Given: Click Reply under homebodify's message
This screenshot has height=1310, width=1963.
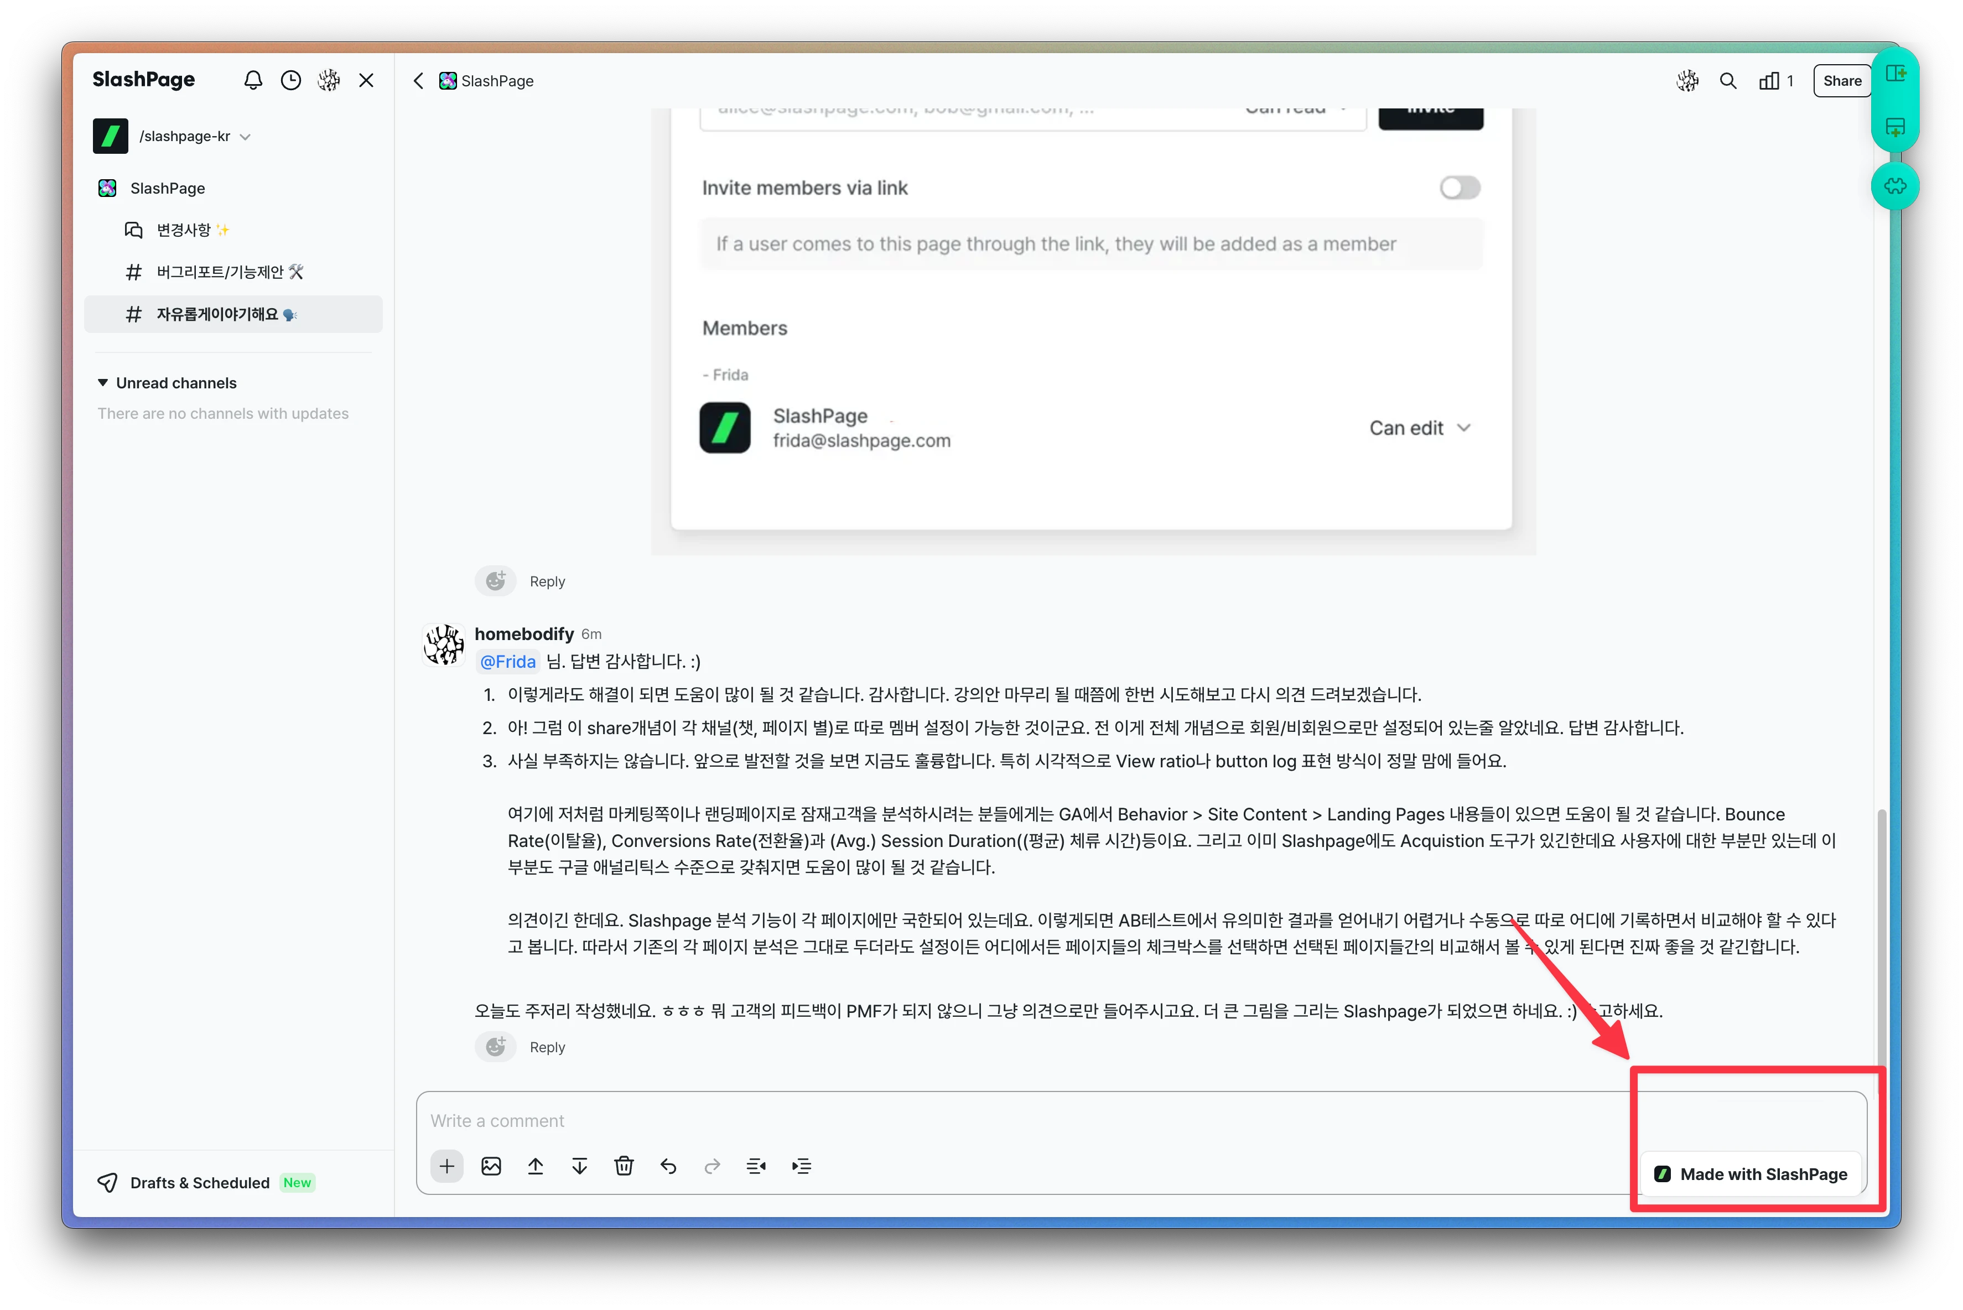Looking at the screenshot, I should coord(547,1047).
